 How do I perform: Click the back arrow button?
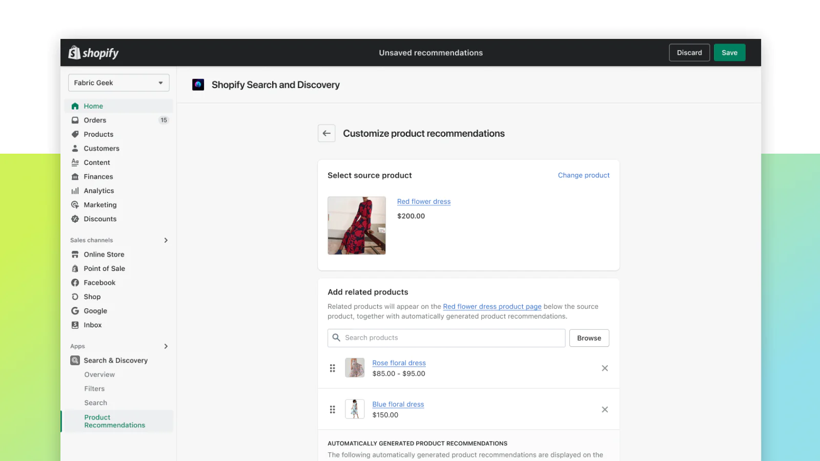click(x=326, y=133)
